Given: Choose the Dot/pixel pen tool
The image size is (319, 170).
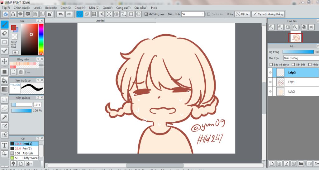Looking at the screenshot, I should click(x=4, y=51).
